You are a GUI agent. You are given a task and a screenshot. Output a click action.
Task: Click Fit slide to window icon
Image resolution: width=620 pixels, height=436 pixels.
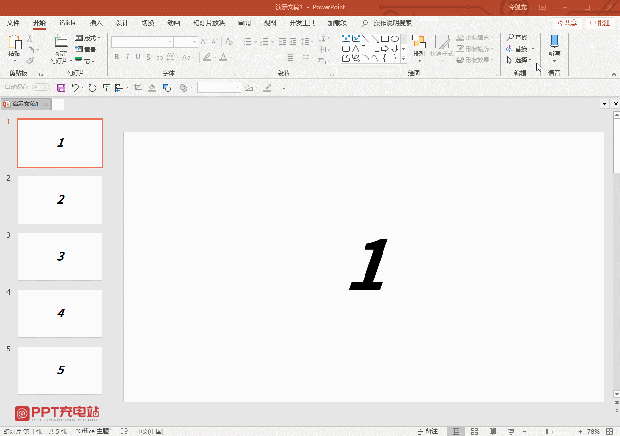609,431
